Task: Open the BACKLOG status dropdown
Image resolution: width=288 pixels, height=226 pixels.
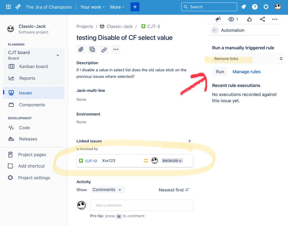Action: click(x=172, y=161)
